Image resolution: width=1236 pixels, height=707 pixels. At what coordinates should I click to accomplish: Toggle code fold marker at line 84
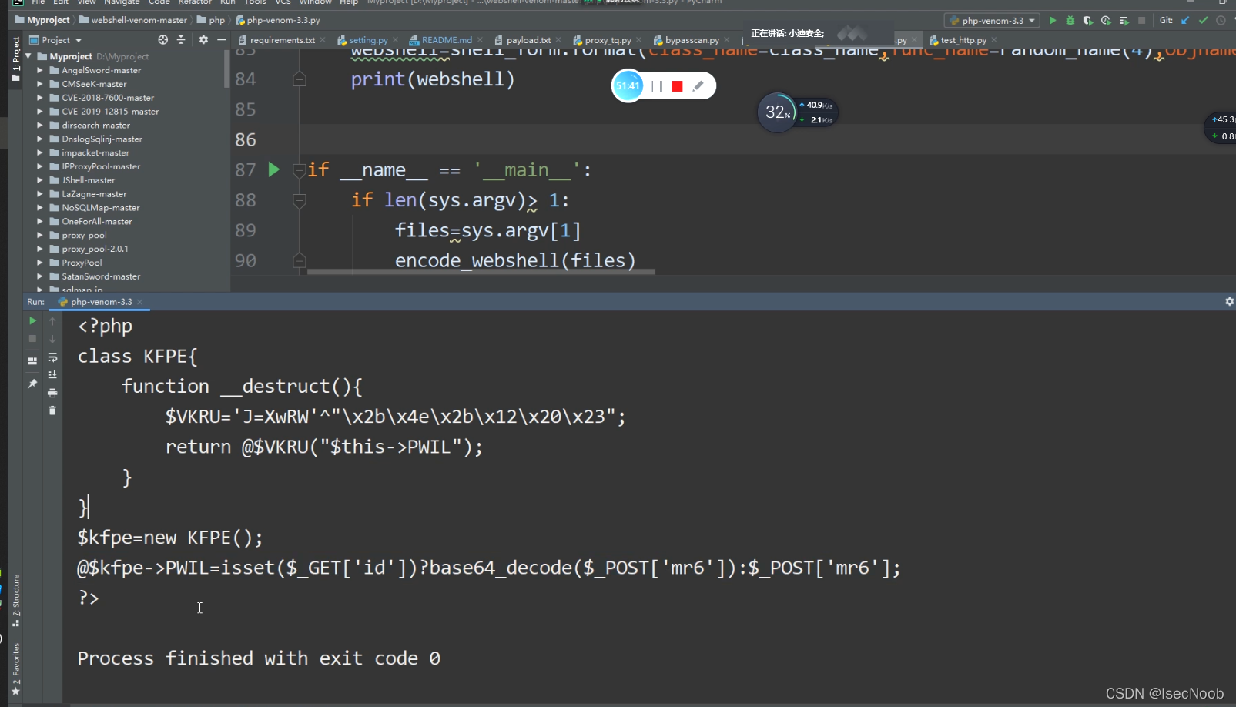click(300, 79)
